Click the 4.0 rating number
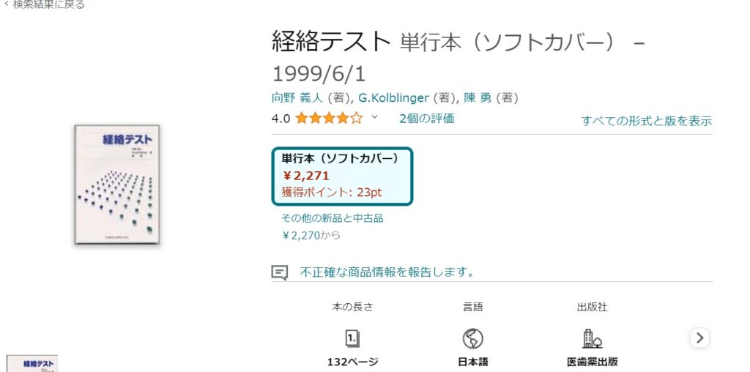The height and width of the screenshot is (372, 750). [x=281, y=118]
